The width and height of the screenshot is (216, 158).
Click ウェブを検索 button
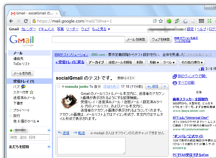click(x=161, y=39)
